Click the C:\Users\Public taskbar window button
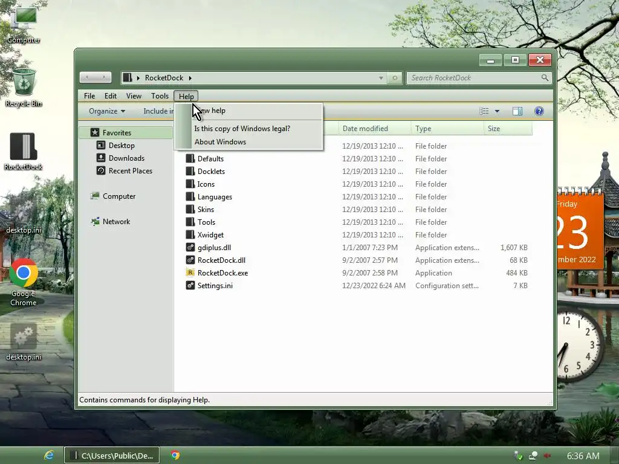 click(112, 456)
